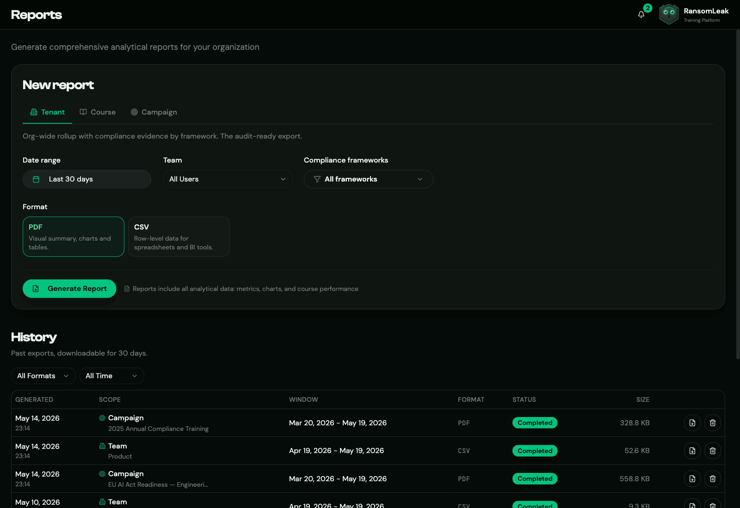Switch to the Tenant tab
740x508 pixels.
click(47, 112)
